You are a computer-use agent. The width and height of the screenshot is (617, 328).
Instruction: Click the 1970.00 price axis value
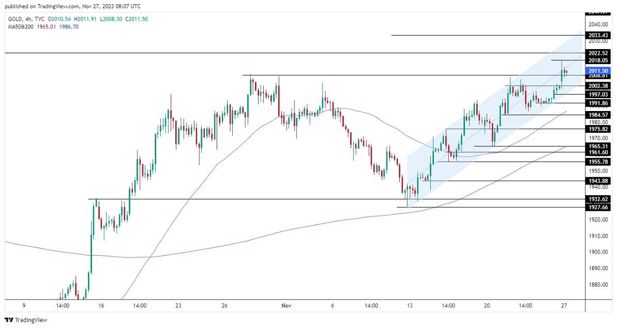598,138
